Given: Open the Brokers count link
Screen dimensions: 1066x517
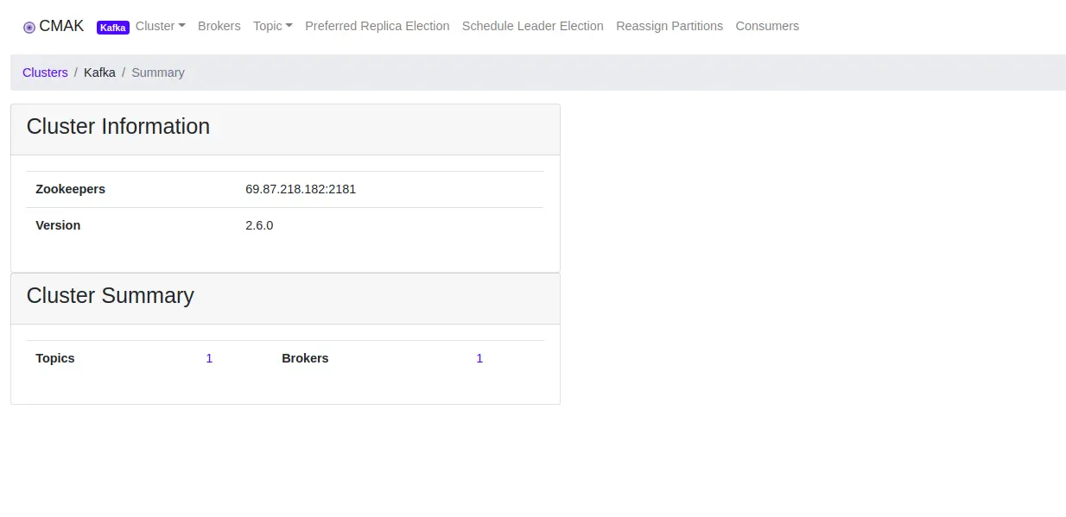Looking at the screenshot, I should pyautogui.click(x=479, y=358).
